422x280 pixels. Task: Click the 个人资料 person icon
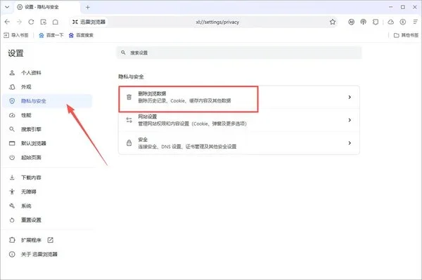coord(12,73)
